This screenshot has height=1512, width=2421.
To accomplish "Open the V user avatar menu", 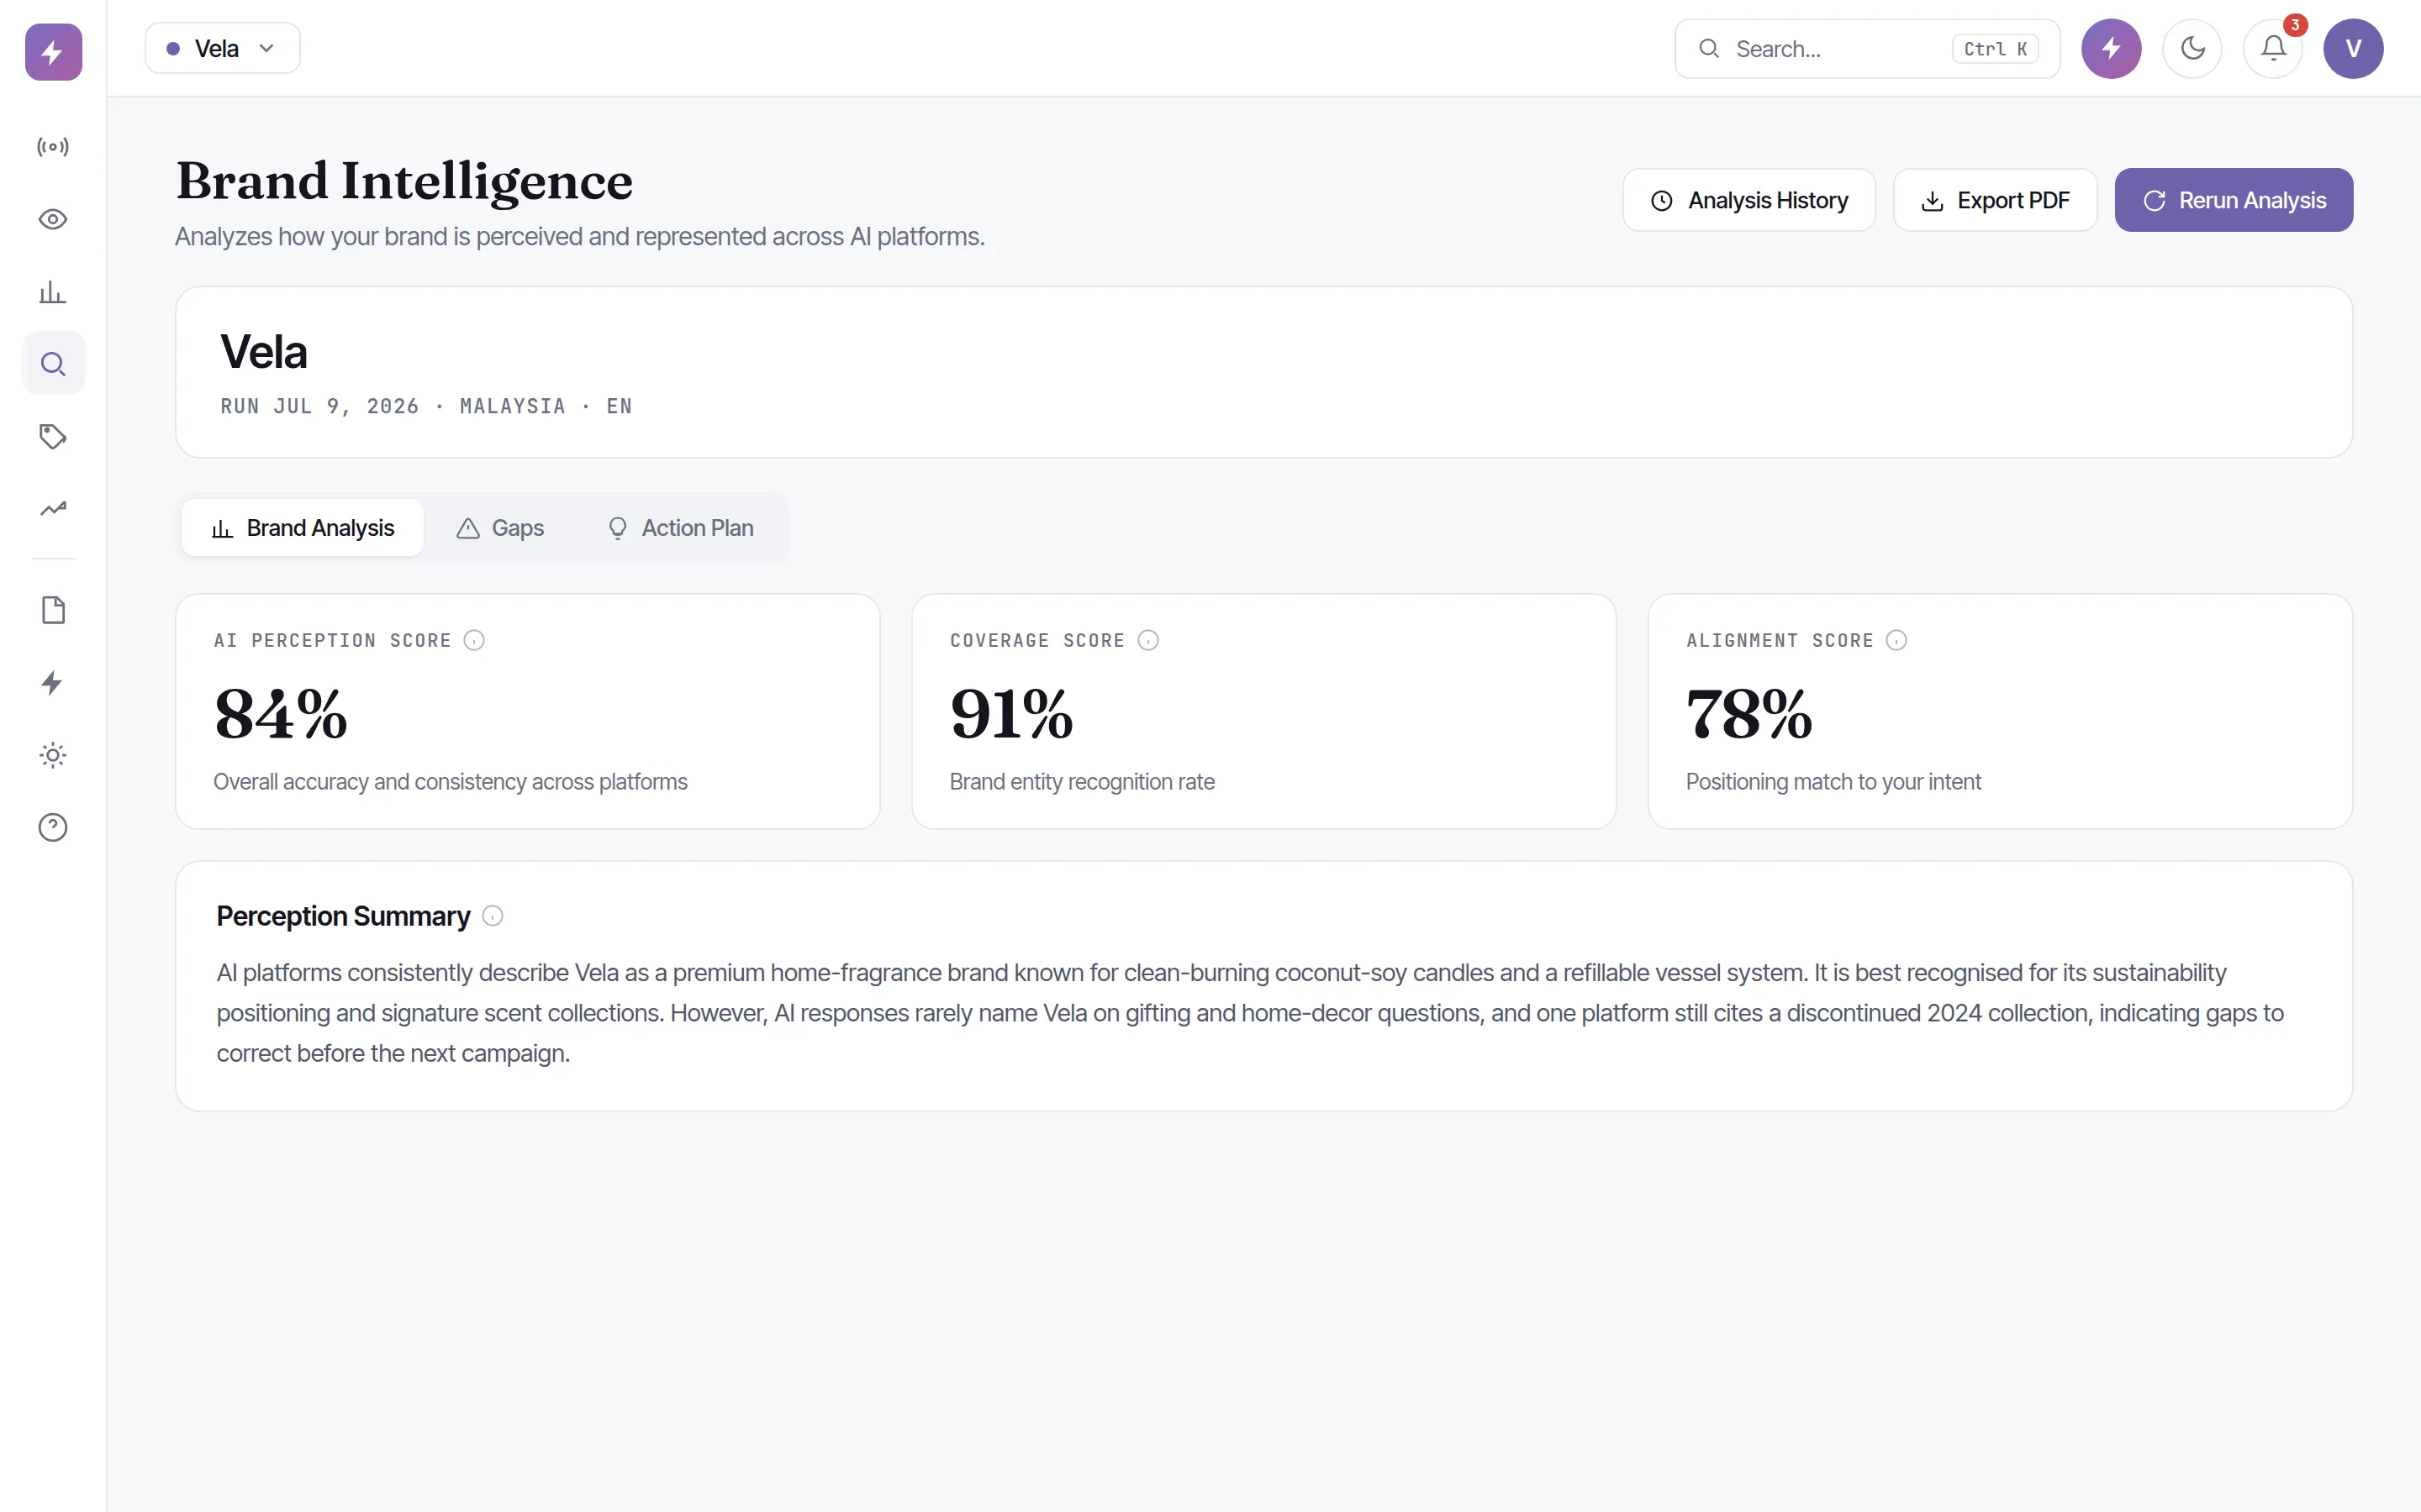I will [2353, 48].
